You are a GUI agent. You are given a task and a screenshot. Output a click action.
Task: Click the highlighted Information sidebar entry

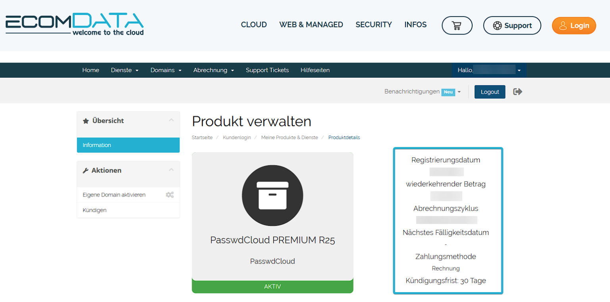coord(97,145)
